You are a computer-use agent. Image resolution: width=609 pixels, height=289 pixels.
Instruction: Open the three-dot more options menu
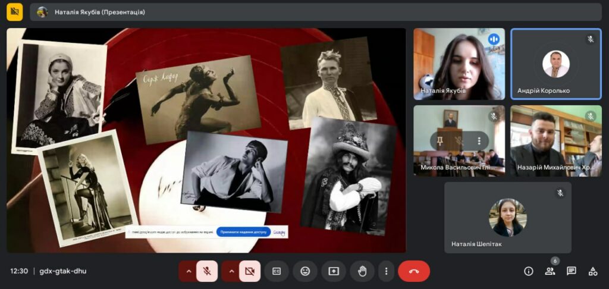click(x=387, y=271)
